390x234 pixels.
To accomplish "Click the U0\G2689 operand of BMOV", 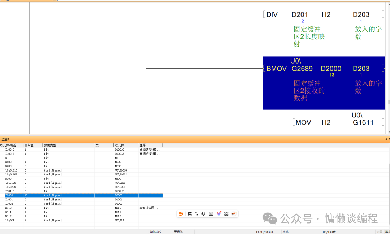I will [x=302, y=65].
